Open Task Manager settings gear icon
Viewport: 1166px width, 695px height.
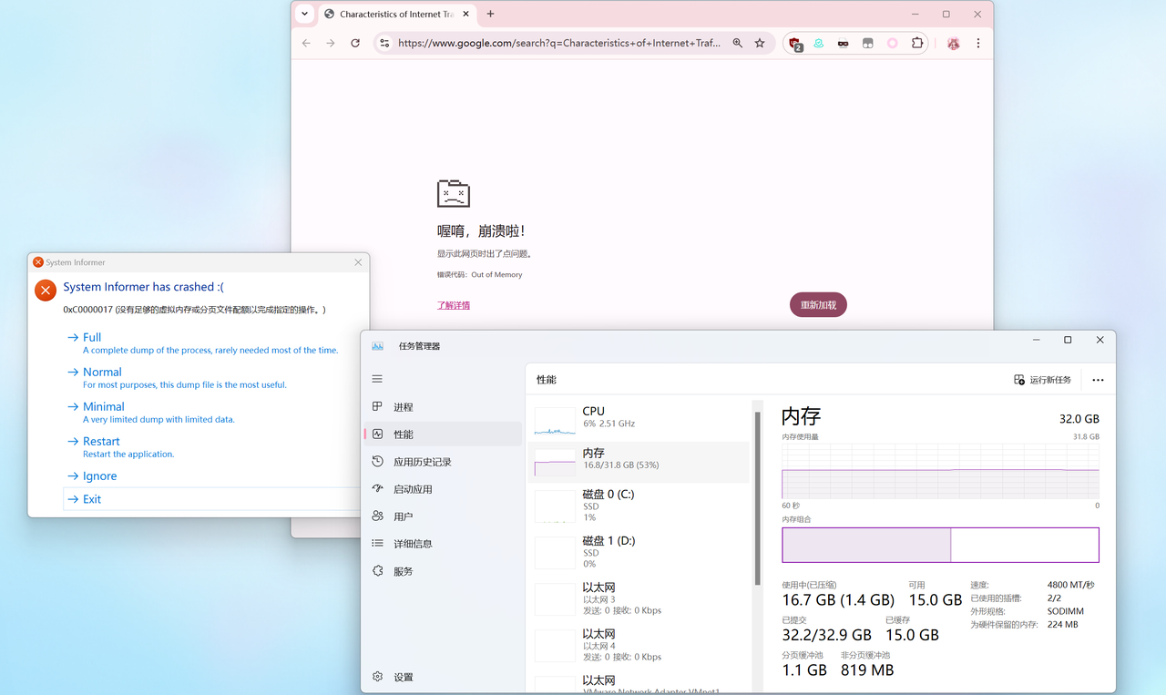[x=378, y=677]
